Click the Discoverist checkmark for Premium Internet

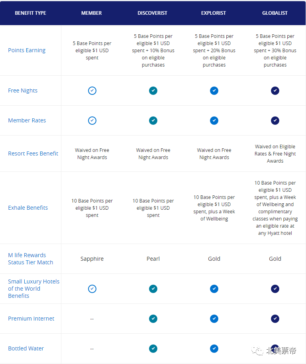tap(153, 319)
